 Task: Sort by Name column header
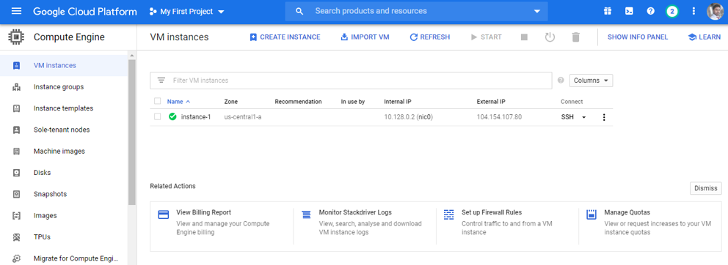[179, 102]
